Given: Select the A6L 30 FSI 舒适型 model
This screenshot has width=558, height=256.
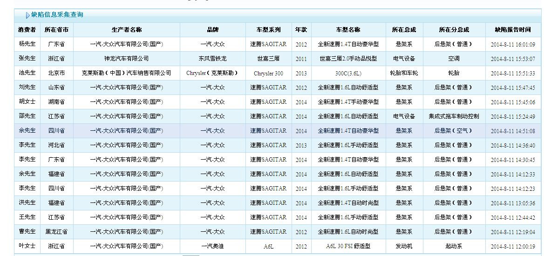Looking at the screenshot, I should click(348, 246).
